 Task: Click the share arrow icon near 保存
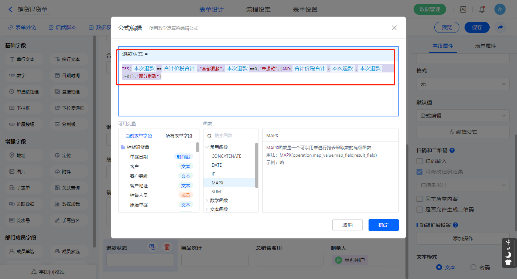500,27
